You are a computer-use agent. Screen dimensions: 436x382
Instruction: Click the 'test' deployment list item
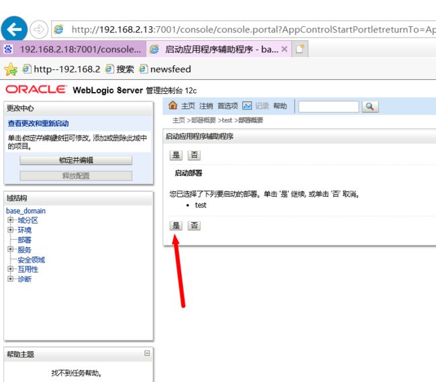(201, 205)
